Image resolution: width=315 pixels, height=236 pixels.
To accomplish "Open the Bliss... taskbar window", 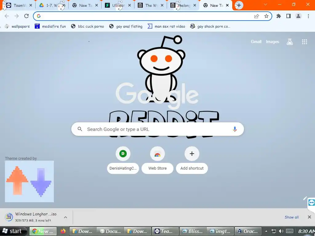I will (x=193, y=231).
